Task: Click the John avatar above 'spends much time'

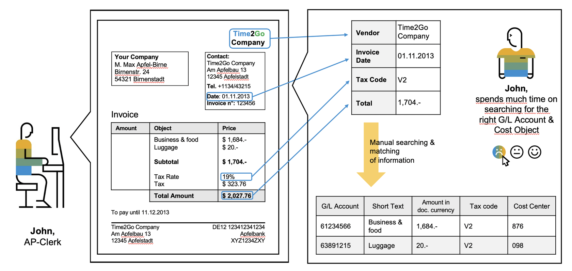Action: [x=516, y=53]
